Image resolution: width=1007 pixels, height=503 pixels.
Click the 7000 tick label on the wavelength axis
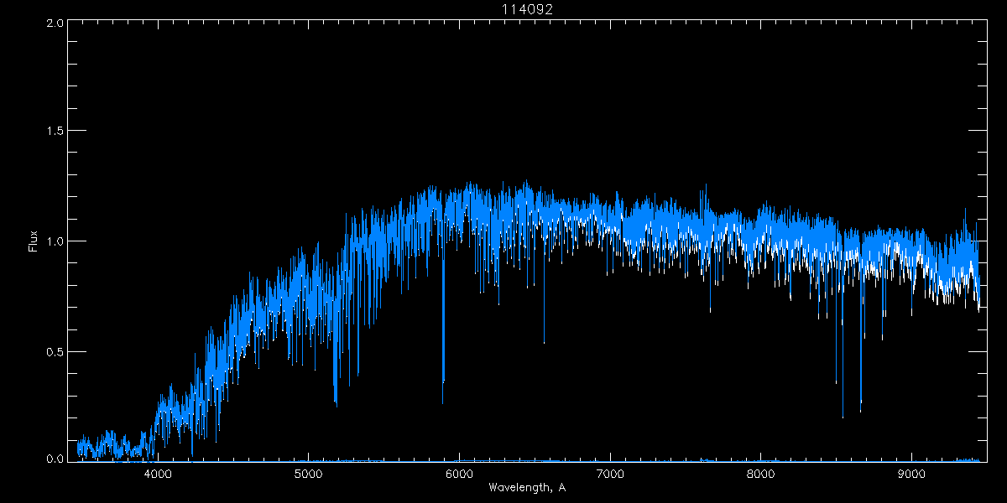click(610, 474)
